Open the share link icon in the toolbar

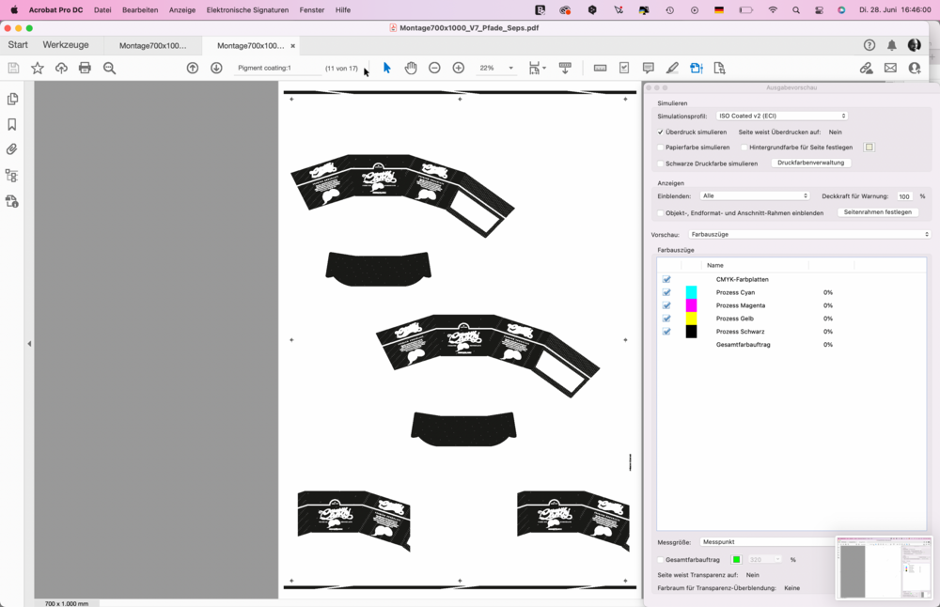coord(867,69)
